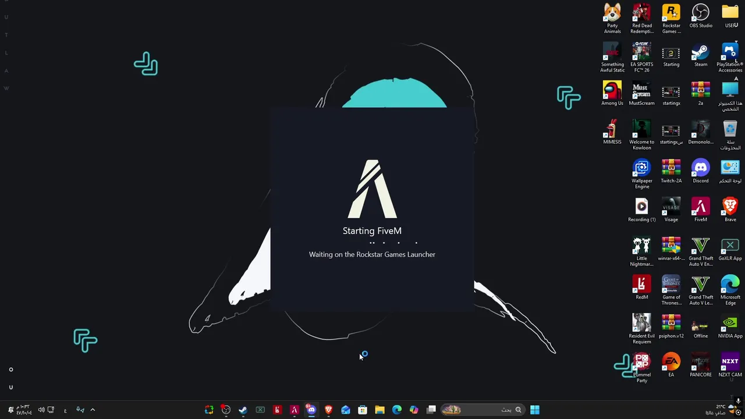The width and height of the screenshot is (745, 419).
Task: Open the Visage desktop shortcut
Action: [671, 210]
